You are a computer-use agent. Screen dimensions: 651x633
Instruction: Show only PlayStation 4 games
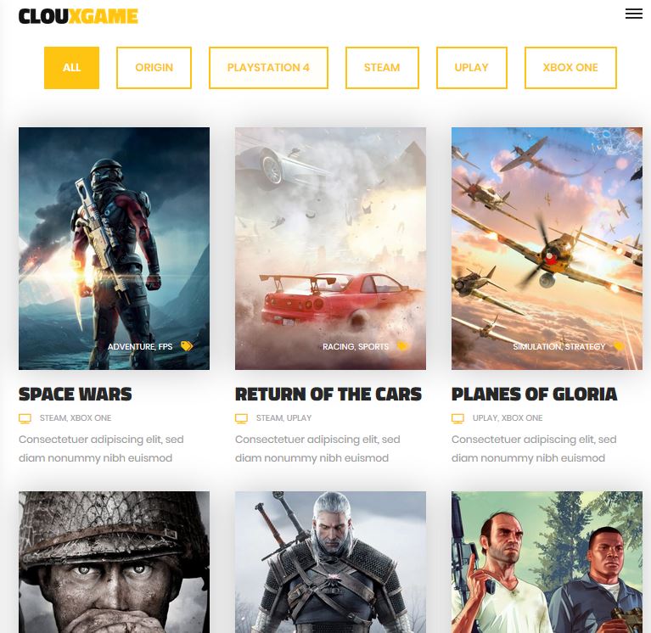[x=268, y=68]
